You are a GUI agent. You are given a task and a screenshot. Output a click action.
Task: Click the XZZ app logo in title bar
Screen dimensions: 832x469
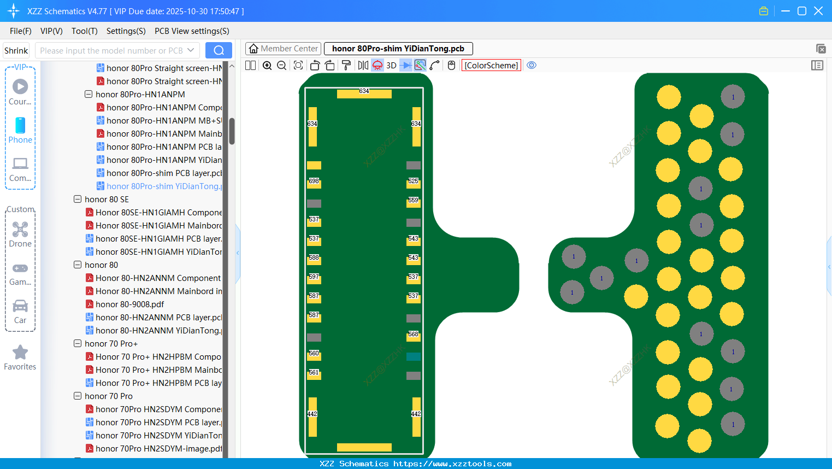tap(14, 11)
